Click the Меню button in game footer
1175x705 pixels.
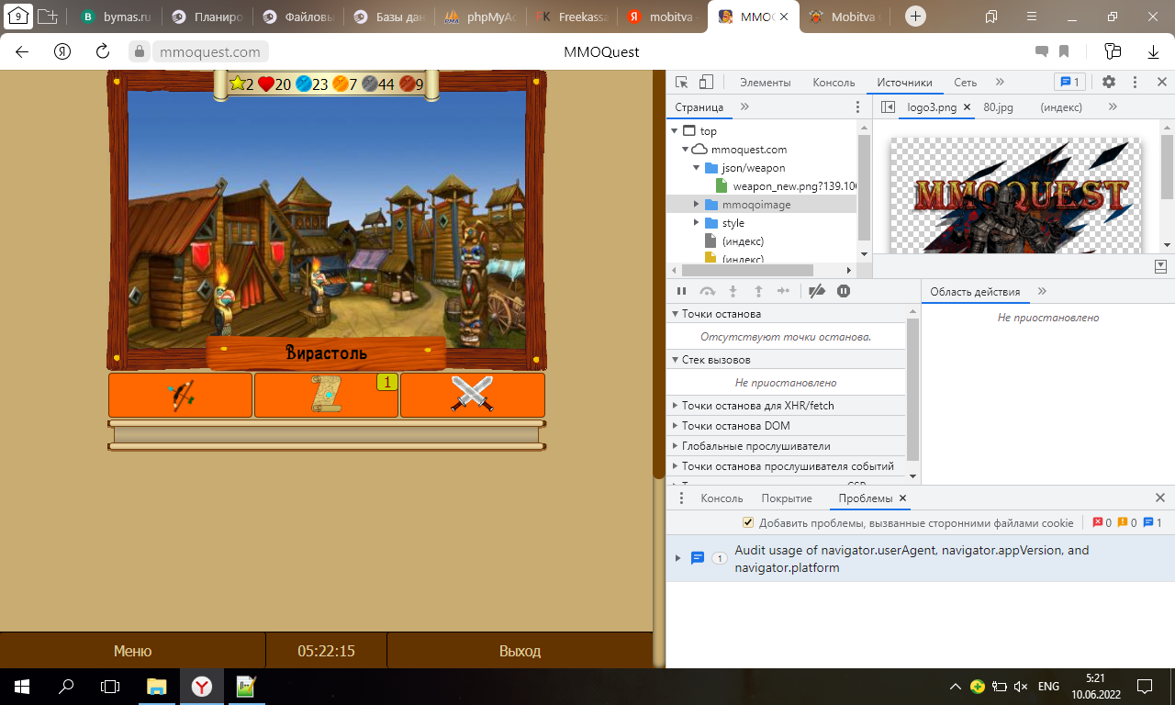tap(132, 651)
